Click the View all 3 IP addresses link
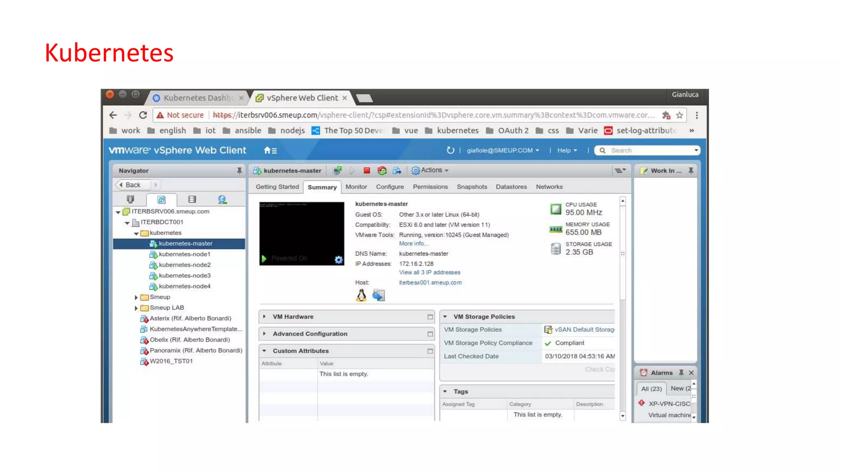 [430, 272]
